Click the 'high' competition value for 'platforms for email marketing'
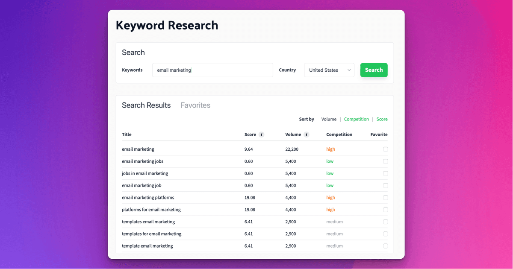 [330, 210]
